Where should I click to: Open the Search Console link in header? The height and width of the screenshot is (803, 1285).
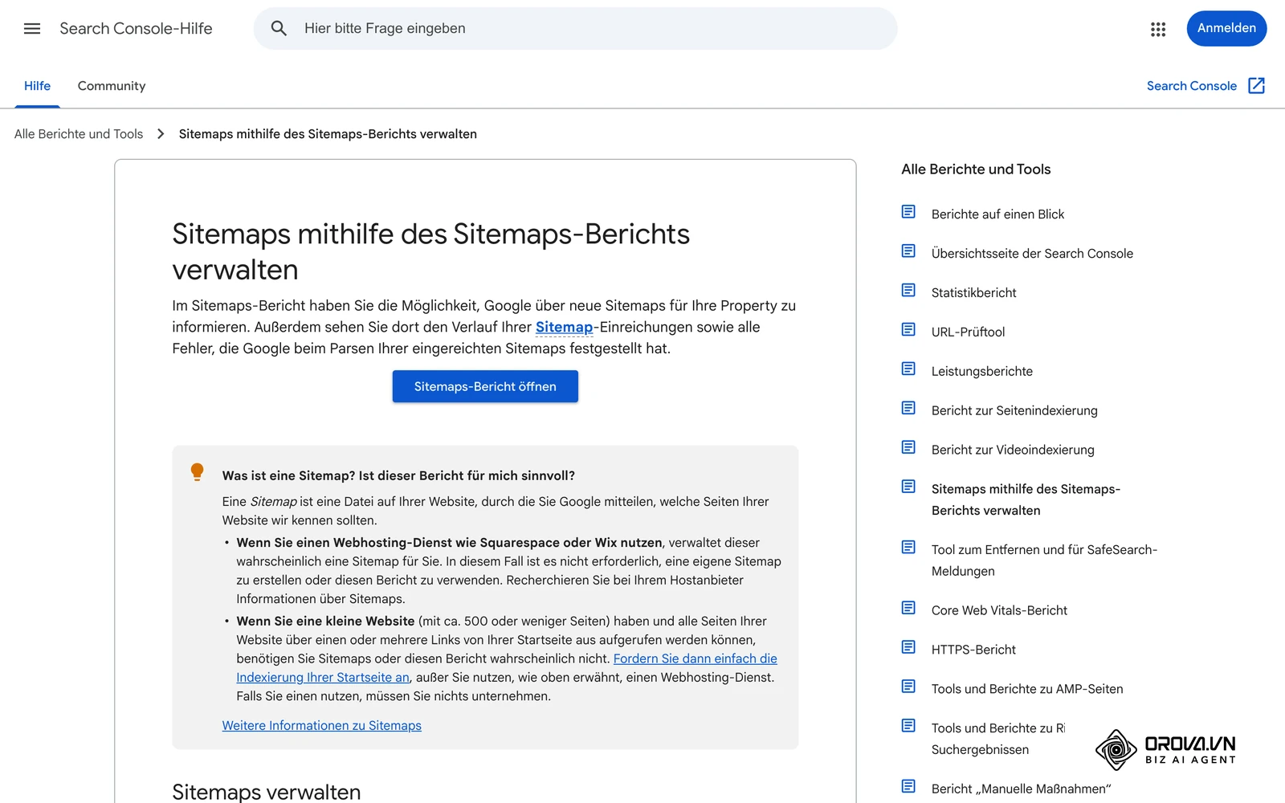click(x=1192, y=86)
